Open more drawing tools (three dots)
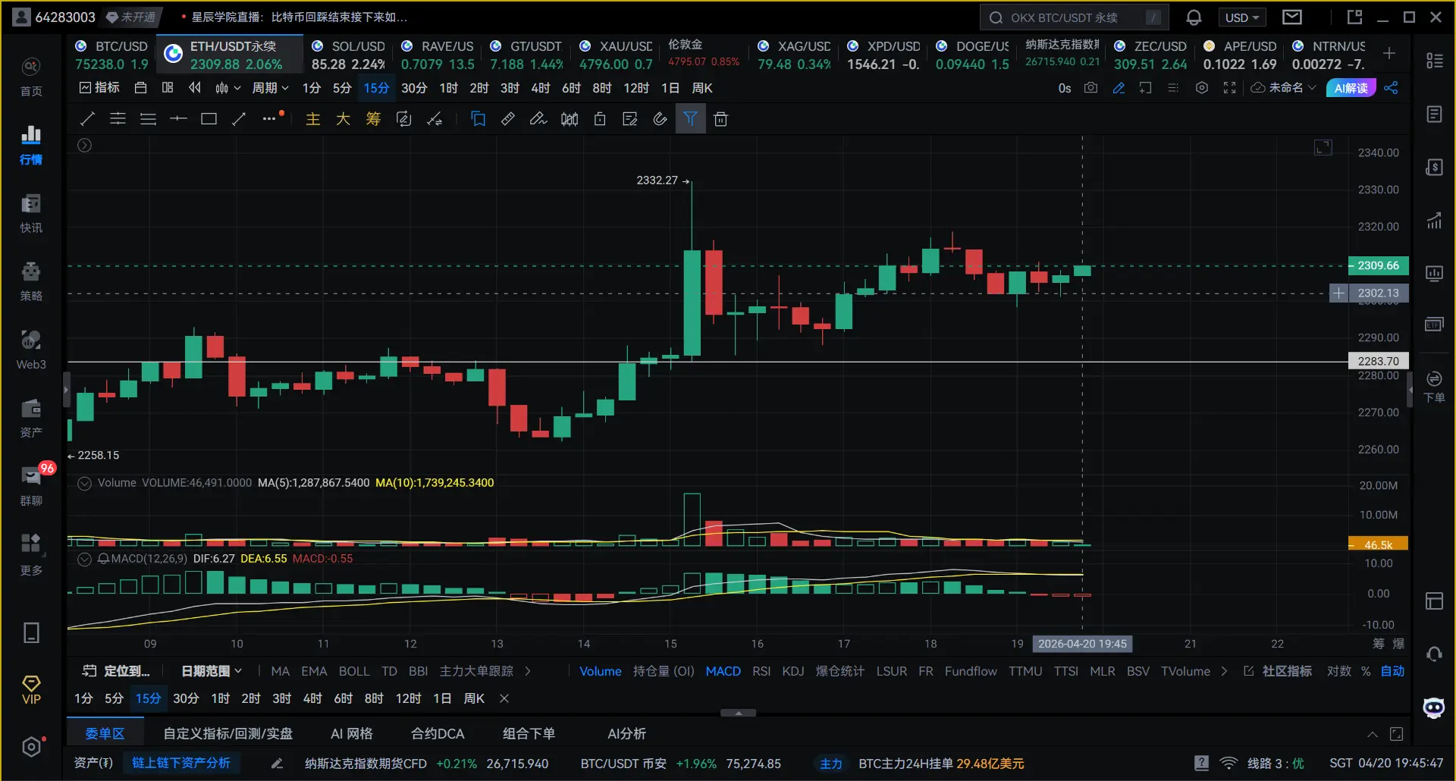This screenshot has width=1456, height=781. pos(270,119)
